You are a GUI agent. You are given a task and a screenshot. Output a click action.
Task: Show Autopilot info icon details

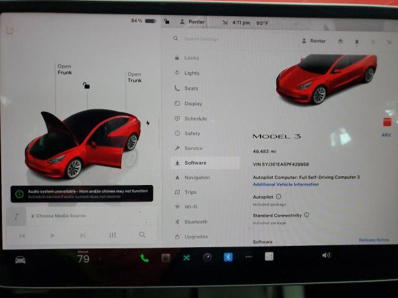click(279, 196)
